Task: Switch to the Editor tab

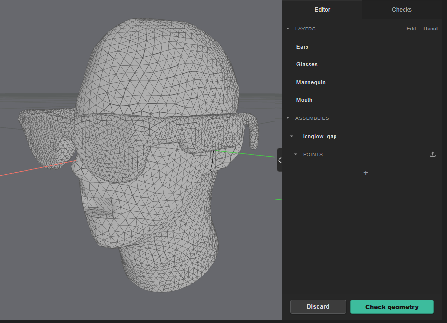Action: pyautogui.click(x=322, y=10)
